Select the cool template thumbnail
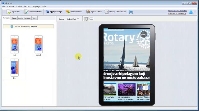This screenshot has height=111, width=199. coord(14,44)
